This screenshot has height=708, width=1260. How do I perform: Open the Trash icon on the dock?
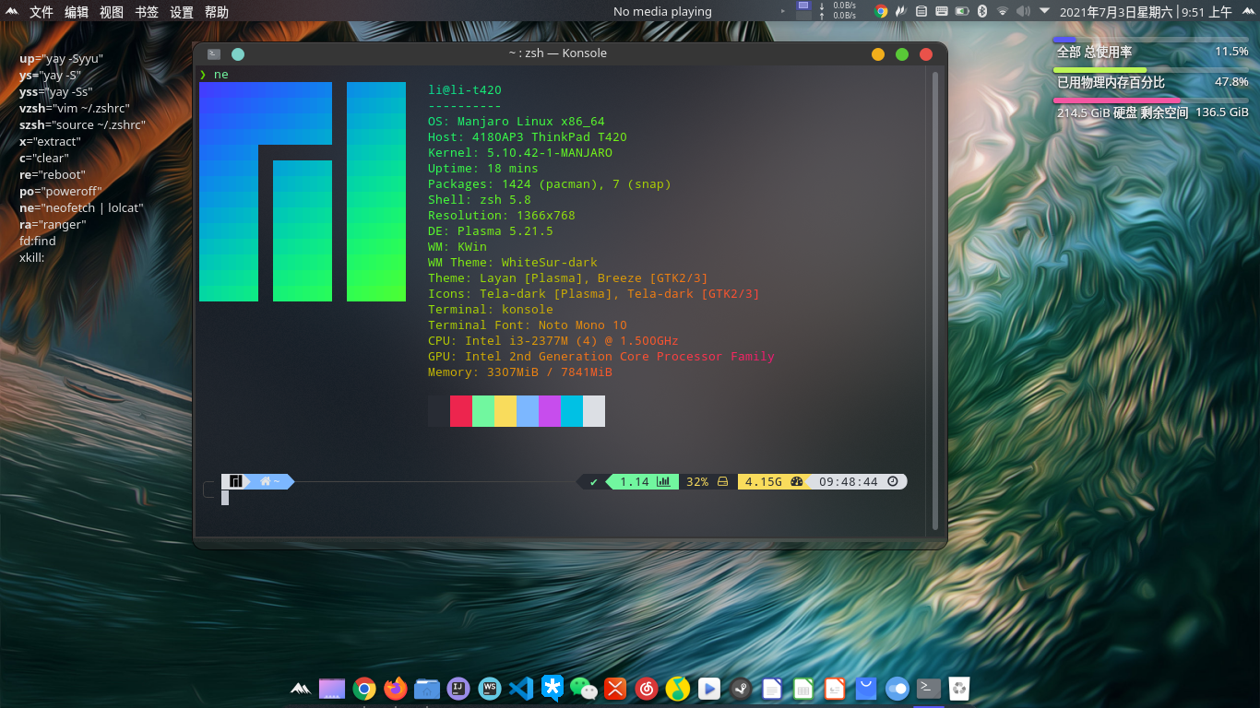coord(959,688)
